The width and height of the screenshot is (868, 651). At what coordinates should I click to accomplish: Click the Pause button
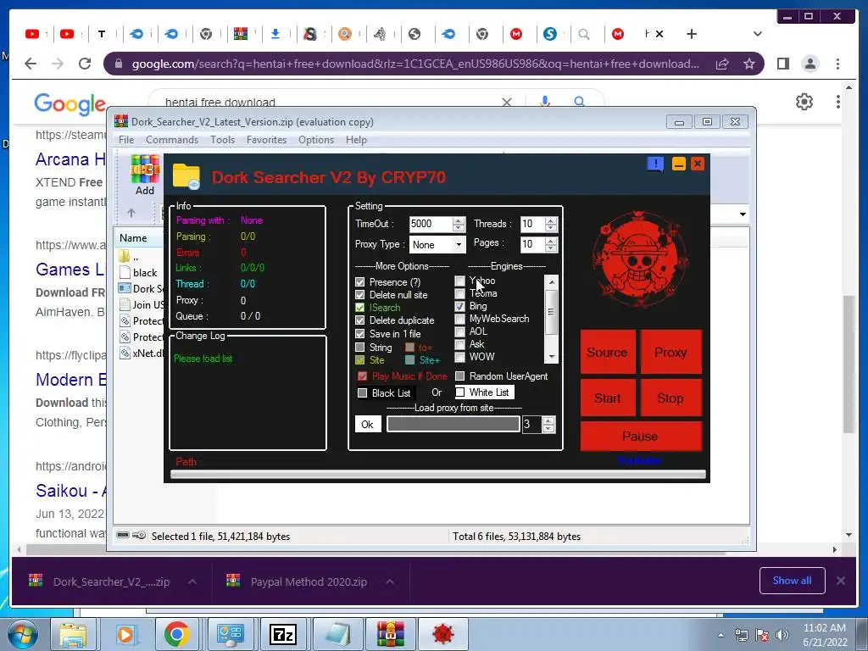point(641,437)
